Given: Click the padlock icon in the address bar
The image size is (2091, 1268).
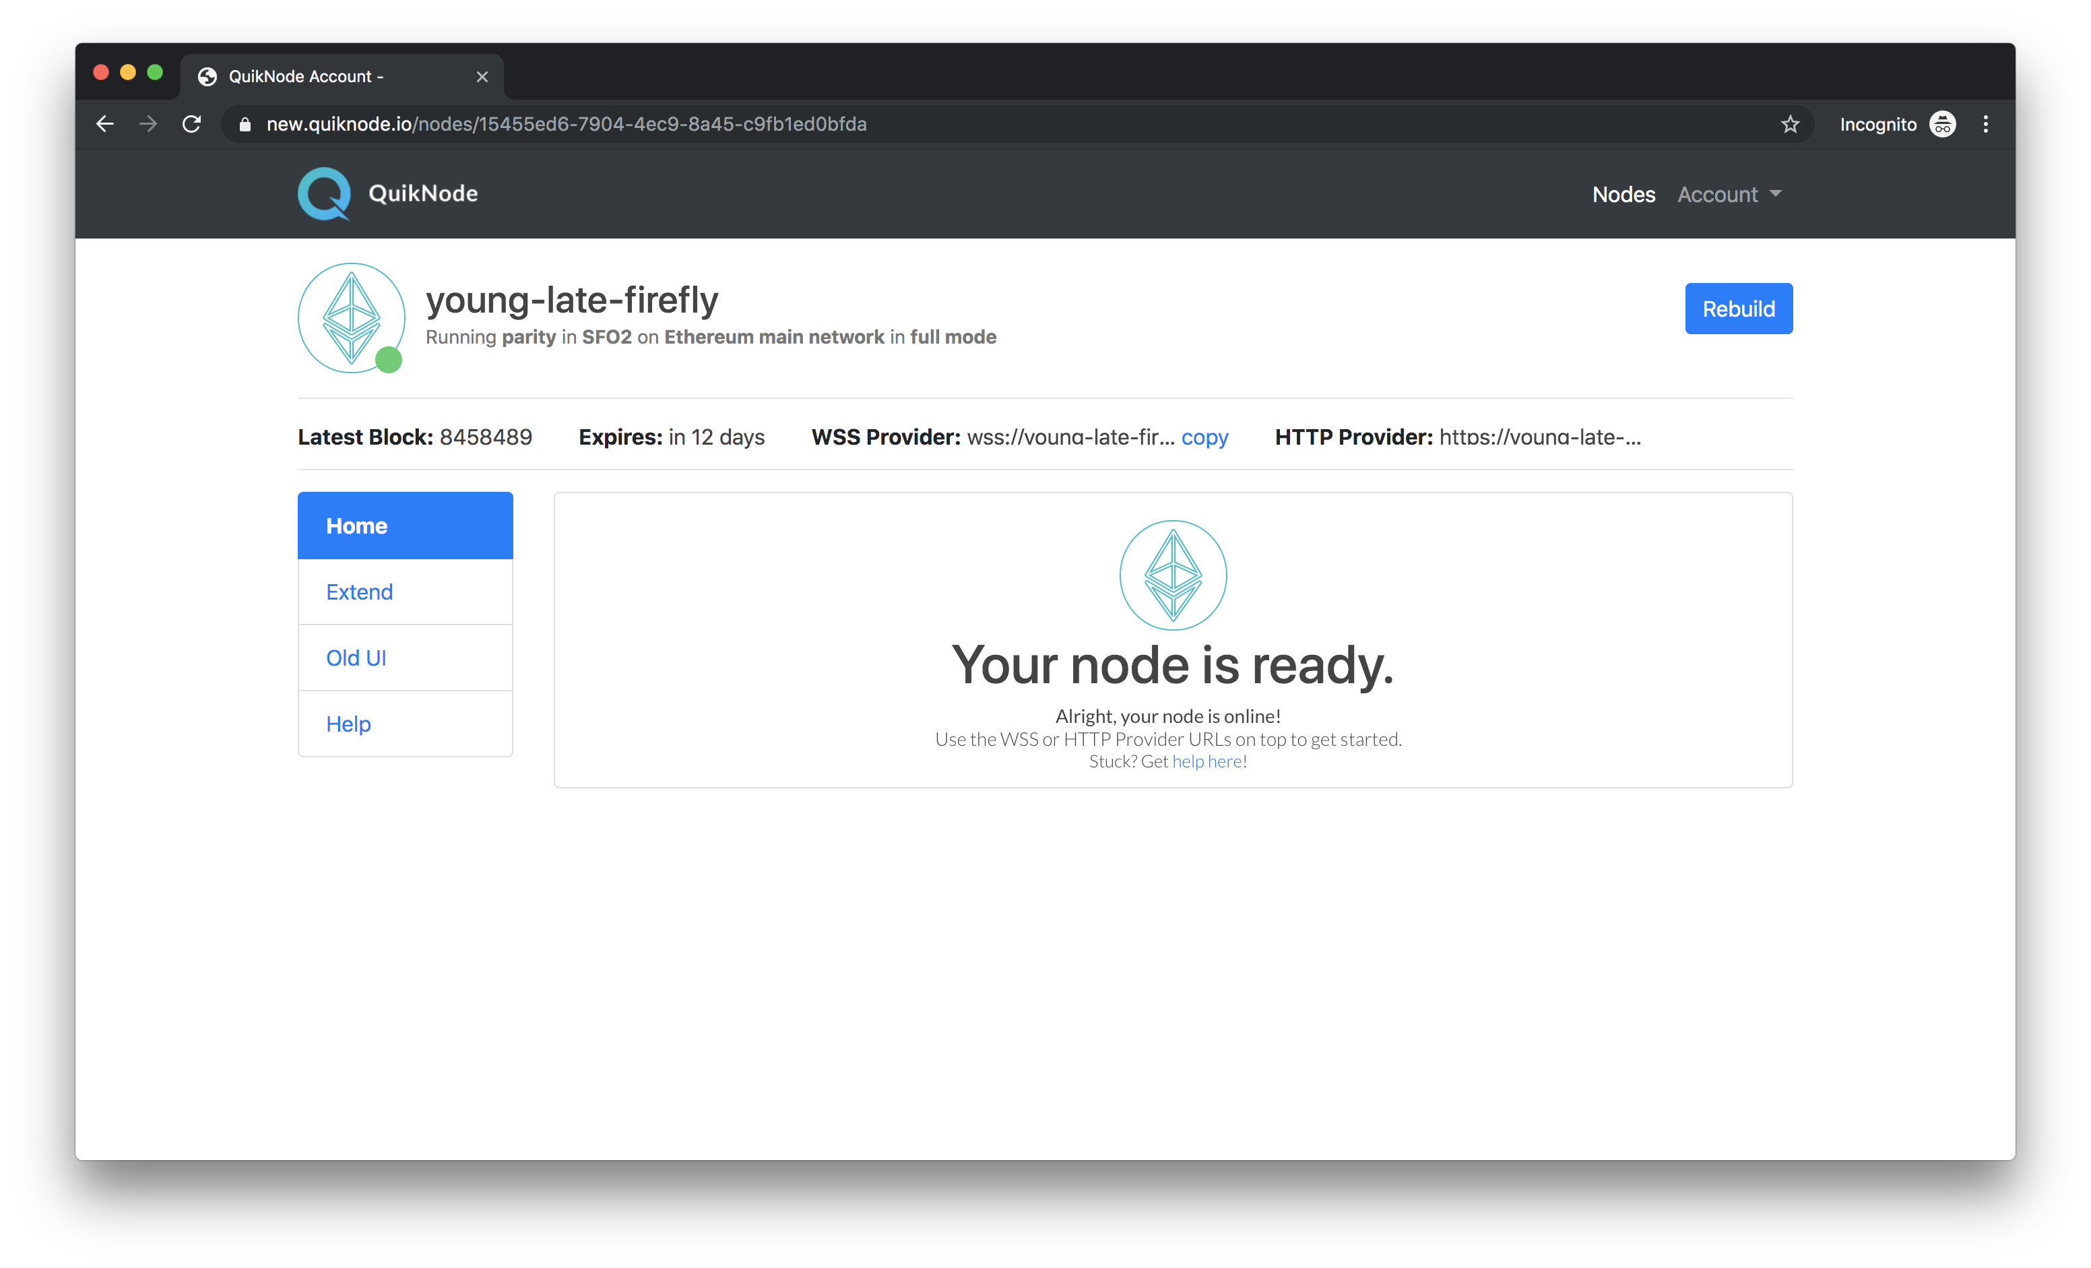Looking at the screenshot, I should click(245, 125).
